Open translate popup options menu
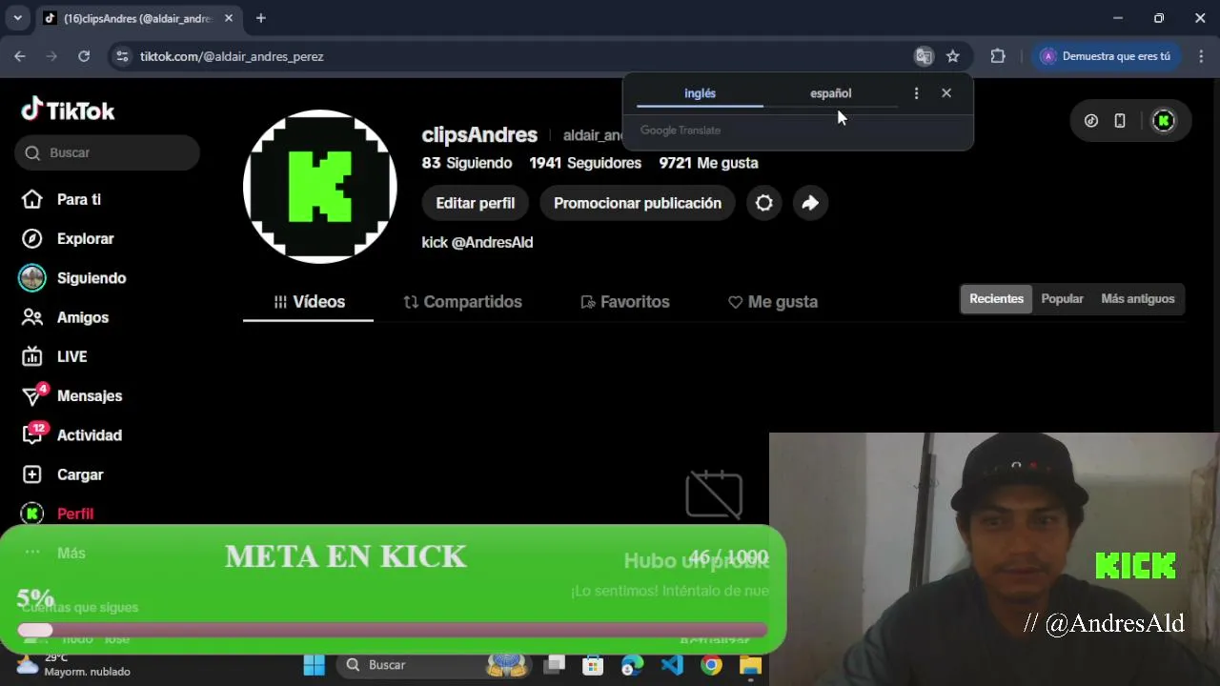 point(916,93)
